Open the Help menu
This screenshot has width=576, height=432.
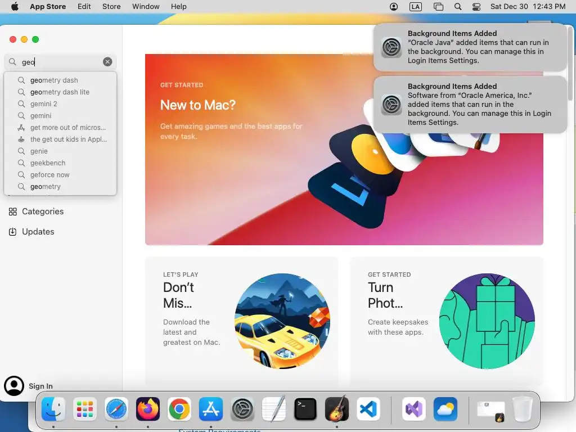(178, 6)
